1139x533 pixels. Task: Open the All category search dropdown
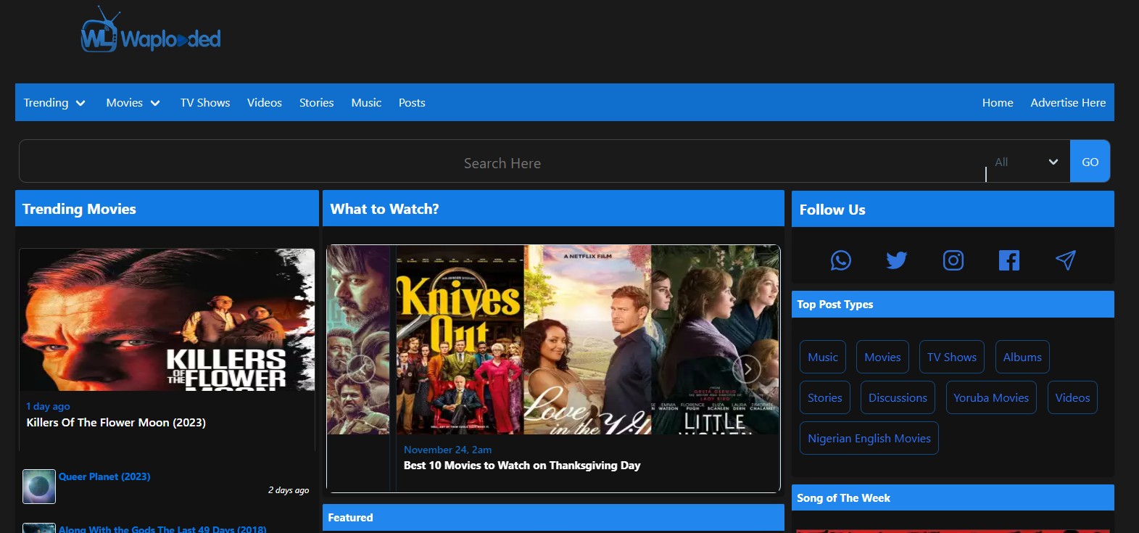point(1027,162)
